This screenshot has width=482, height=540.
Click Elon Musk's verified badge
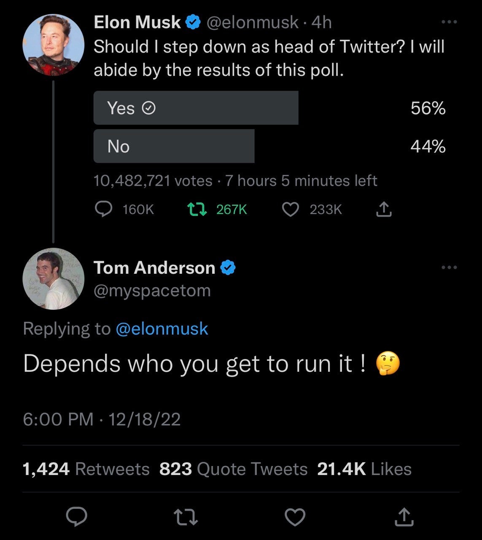194,22
